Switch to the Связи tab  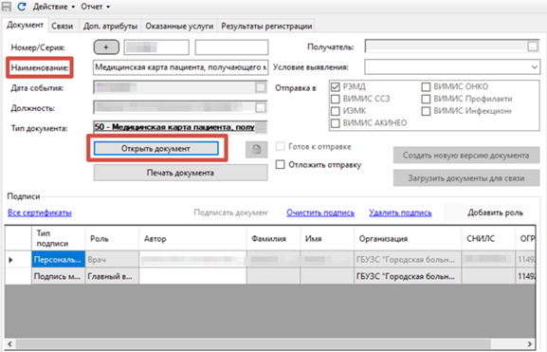63,26
